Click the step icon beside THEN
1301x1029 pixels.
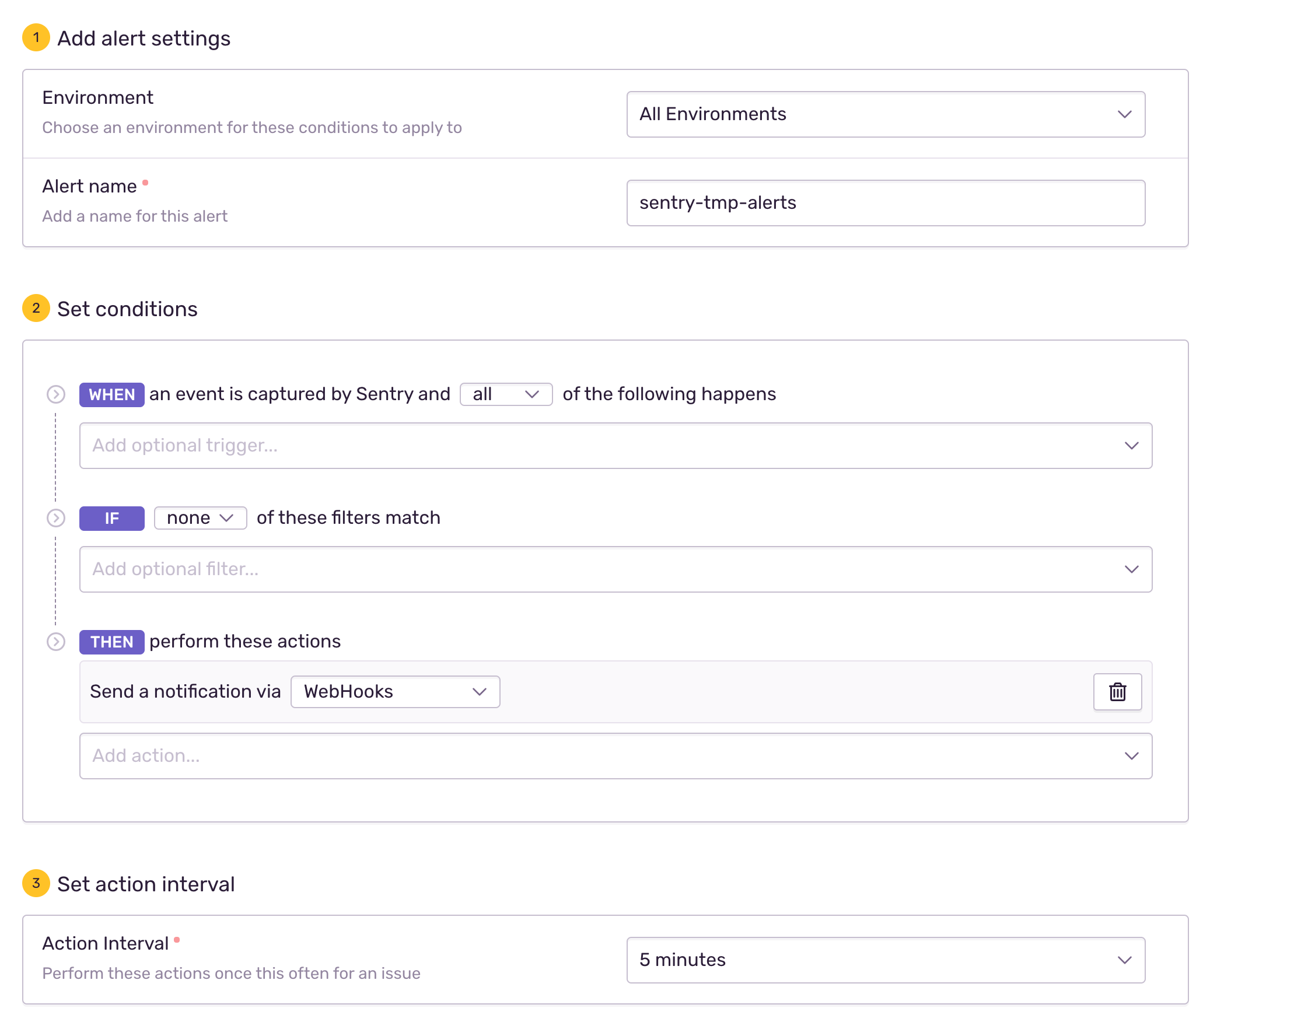(56, 642)
